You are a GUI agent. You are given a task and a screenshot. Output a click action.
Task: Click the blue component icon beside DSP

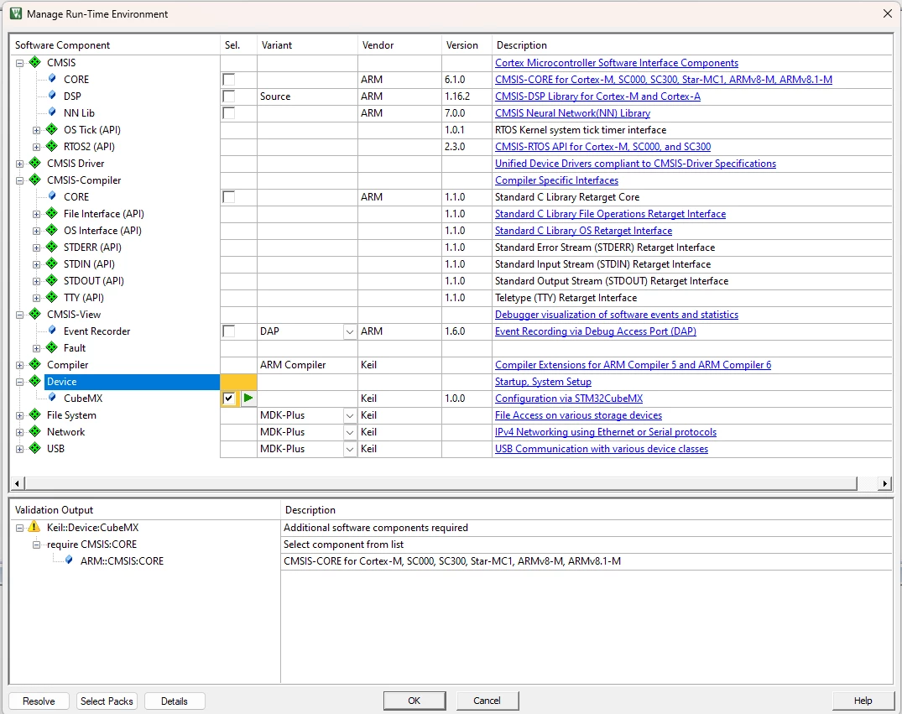[x=52, y=96]
